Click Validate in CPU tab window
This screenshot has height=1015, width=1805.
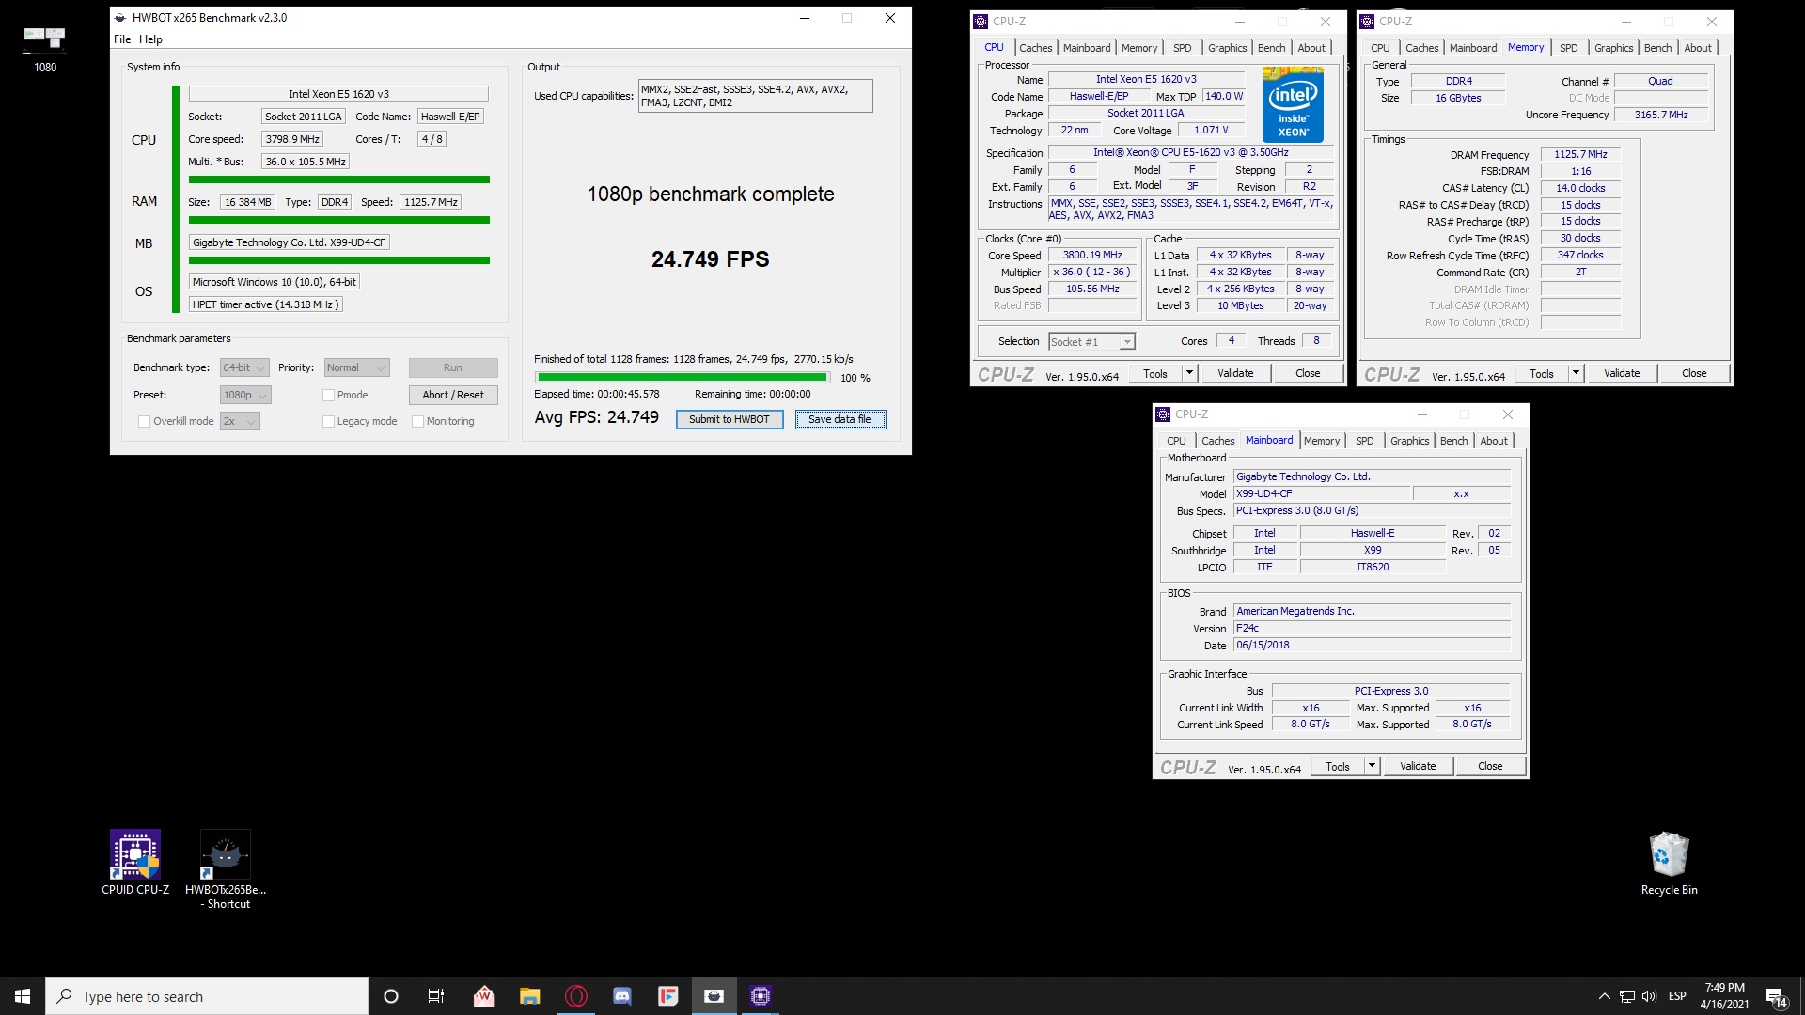(1235, 374)
